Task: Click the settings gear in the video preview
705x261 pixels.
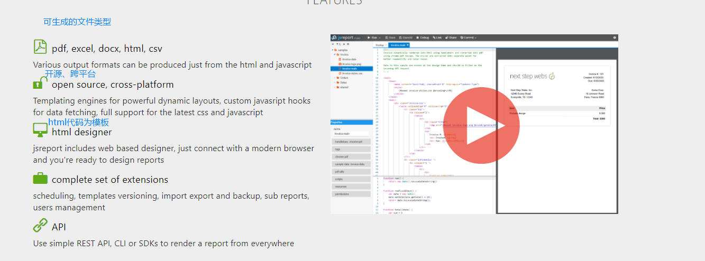Action: (615, 38)
